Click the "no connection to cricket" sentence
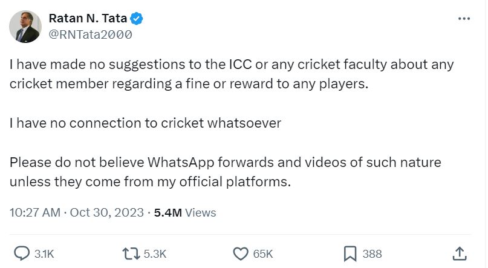This screenshot has height=268, width=488. pyautogui.click(x=145, y=123)
